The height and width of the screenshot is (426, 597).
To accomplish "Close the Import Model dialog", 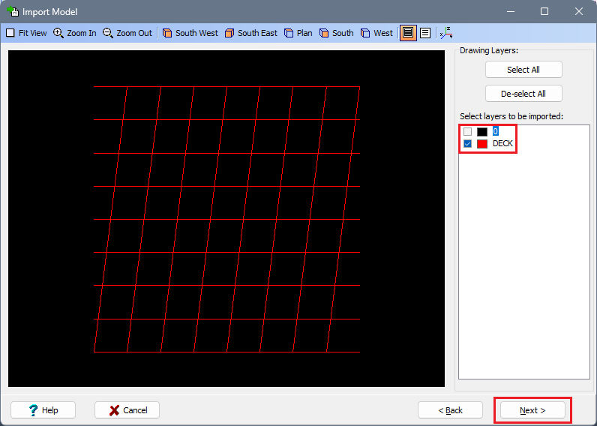I will pyautogui.click(x=579, y=11).
